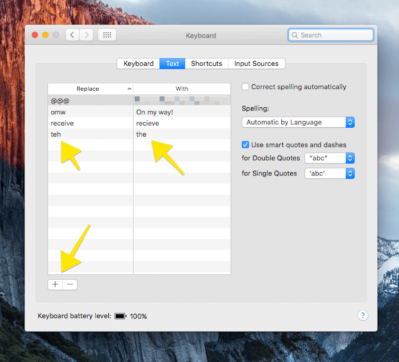399x362 pixels.
Task: Disable Use smart quotes and dashes
Action: coord(245,145)
